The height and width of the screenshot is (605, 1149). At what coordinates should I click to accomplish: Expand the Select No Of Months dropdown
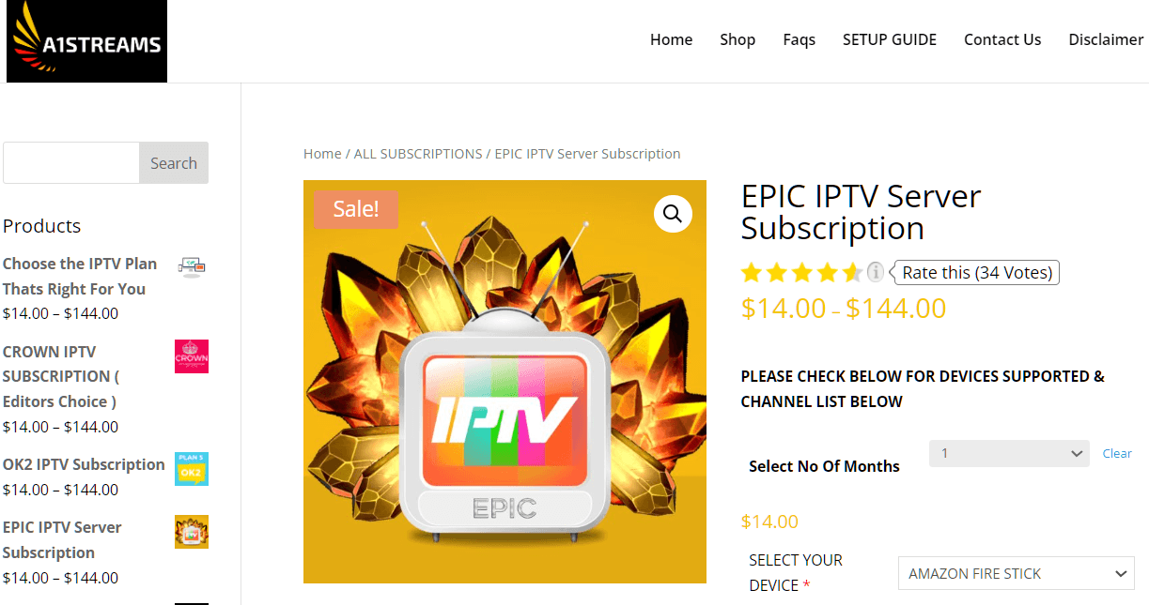click(1009, 453)
